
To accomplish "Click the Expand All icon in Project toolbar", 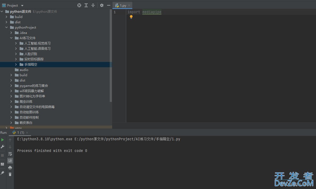I will (x=86, y=6).
